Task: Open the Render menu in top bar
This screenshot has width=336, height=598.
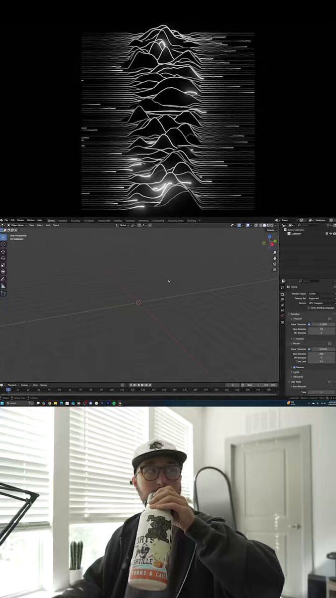Action: [20, 220]
